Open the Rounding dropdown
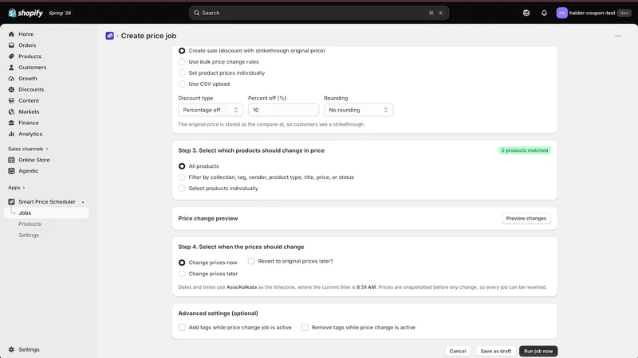The image size is (638, 358). pyautogui.click(x=358, y=110)
